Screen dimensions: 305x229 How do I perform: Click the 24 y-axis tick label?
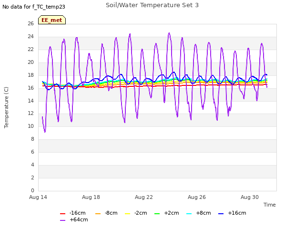(x=30, y=36)
